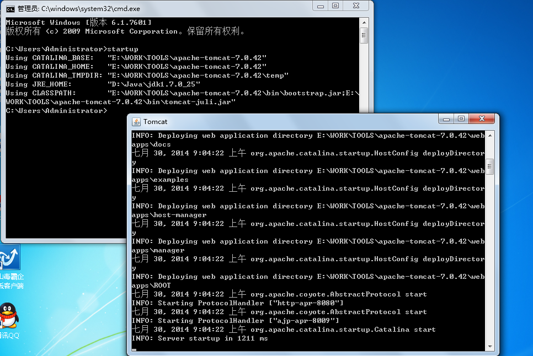The image size is (533, 356).
Task: Click last 'C:\Users\Administrator>' prompt in cmd
Action: pos(56,111)
